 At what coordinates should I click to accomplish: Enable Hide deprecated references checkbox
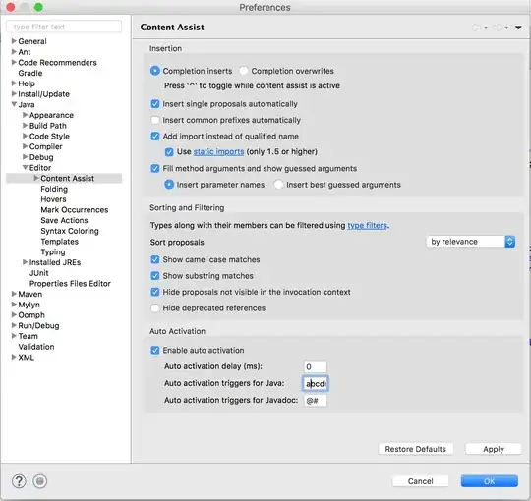[x=155, y=308]
